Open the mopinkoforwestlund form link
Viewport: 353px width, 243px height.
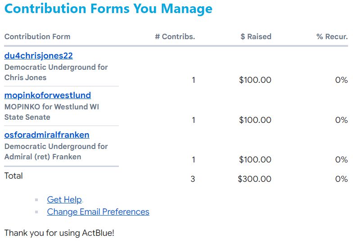tap(47, 95)
